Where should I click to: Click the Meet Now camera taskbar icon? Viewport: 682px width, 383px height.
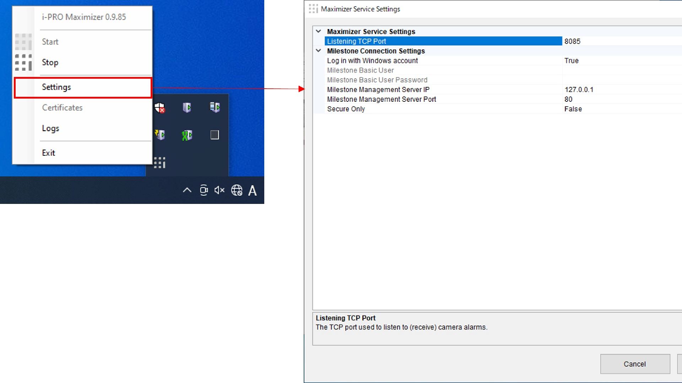204,190
